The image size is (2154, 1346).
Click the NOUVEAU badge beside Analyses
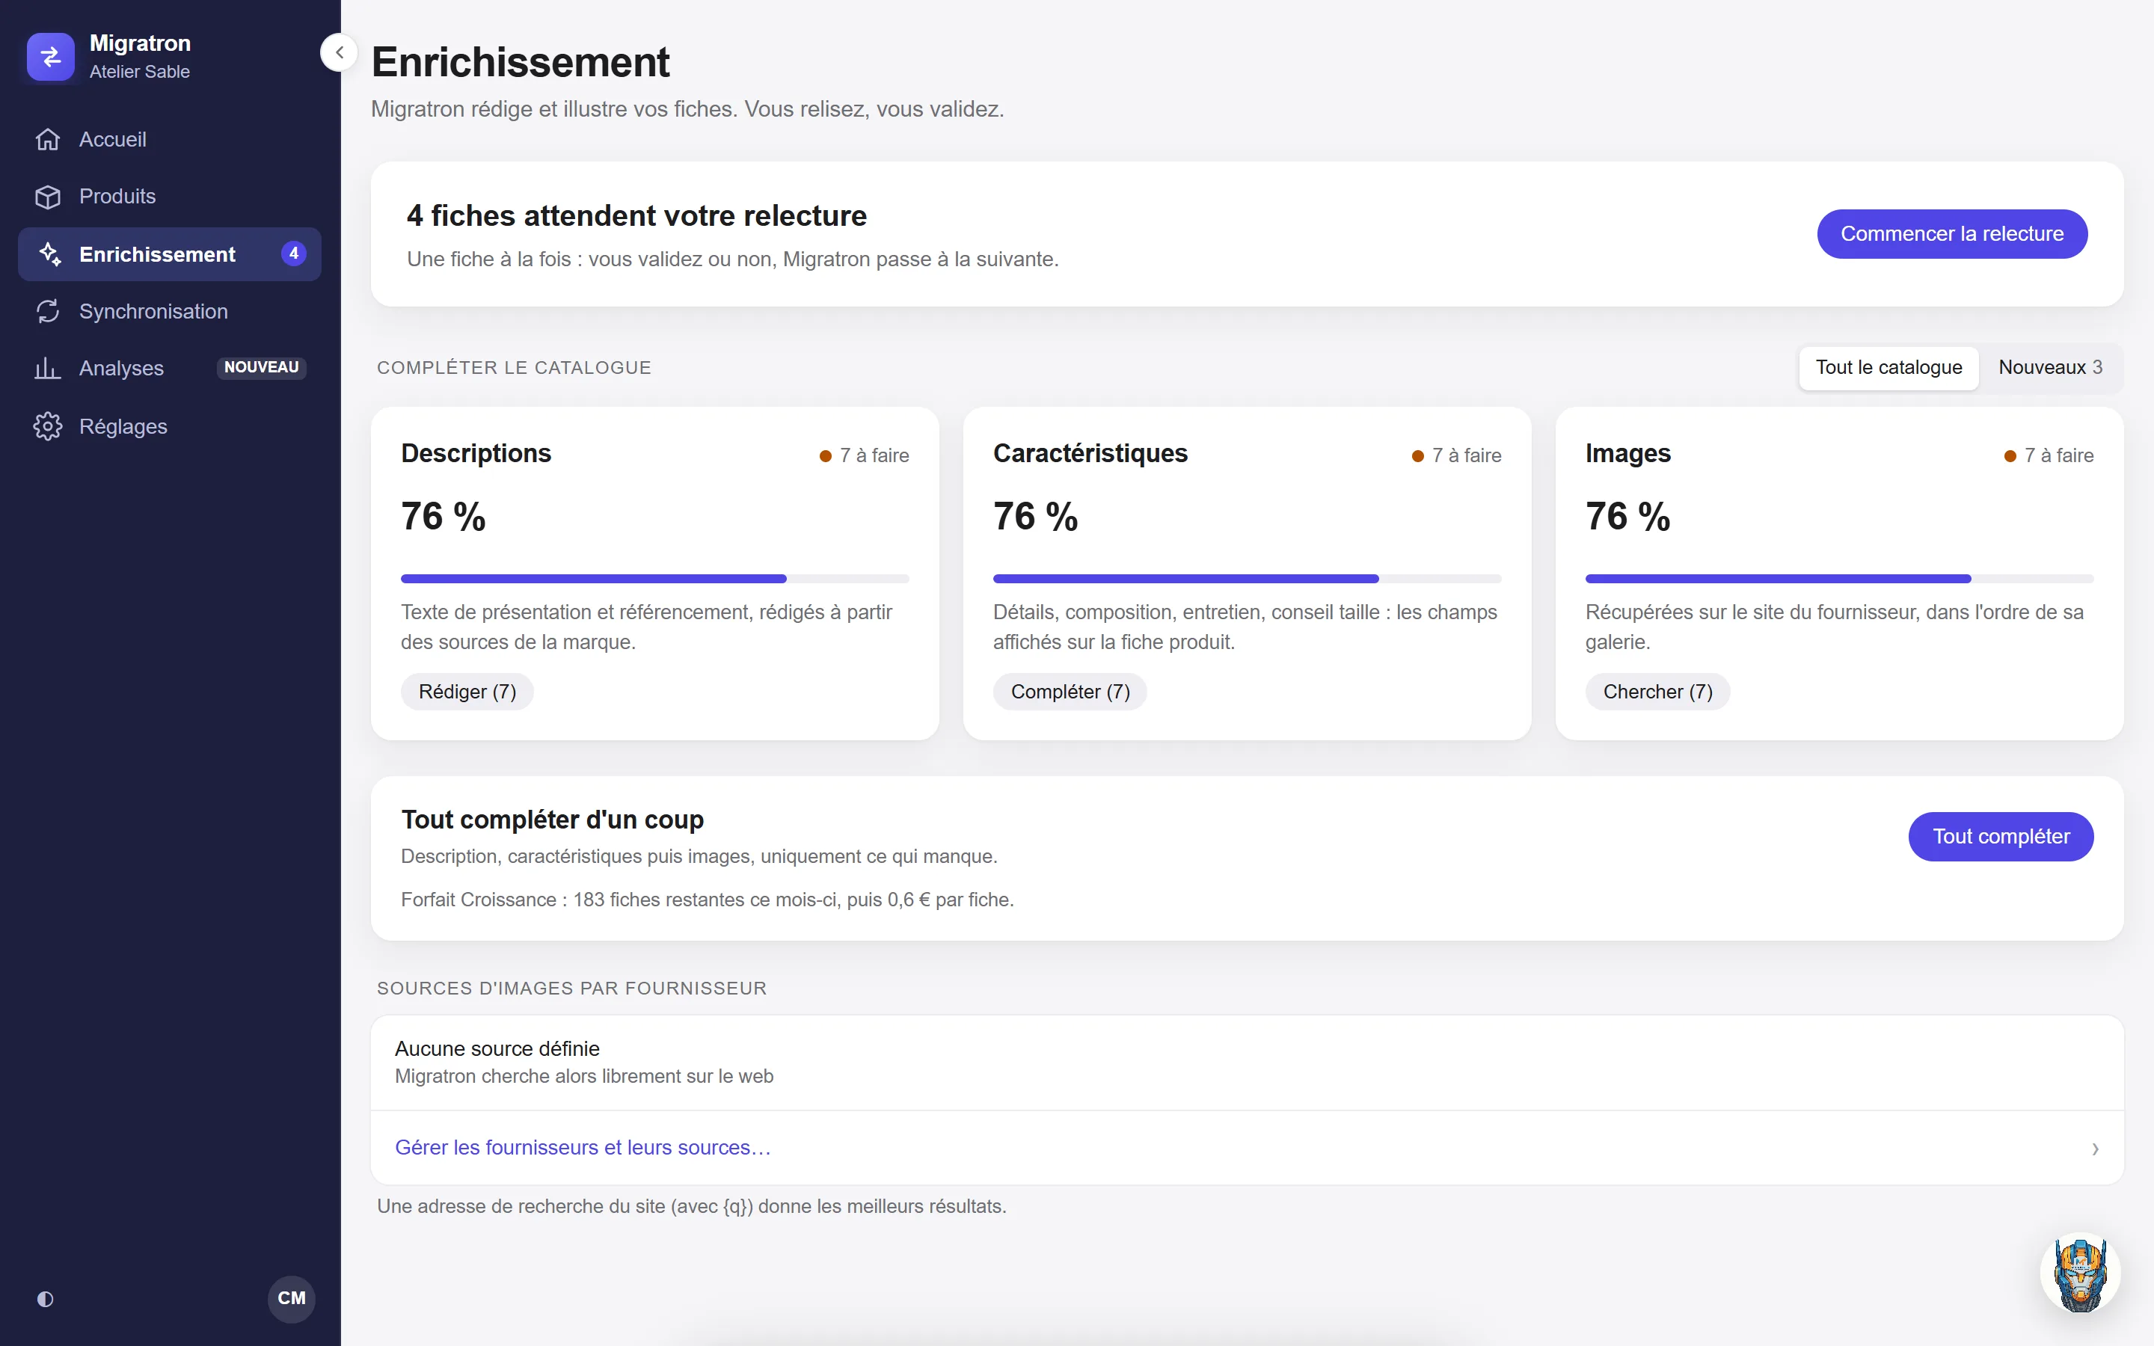point(262,368)
